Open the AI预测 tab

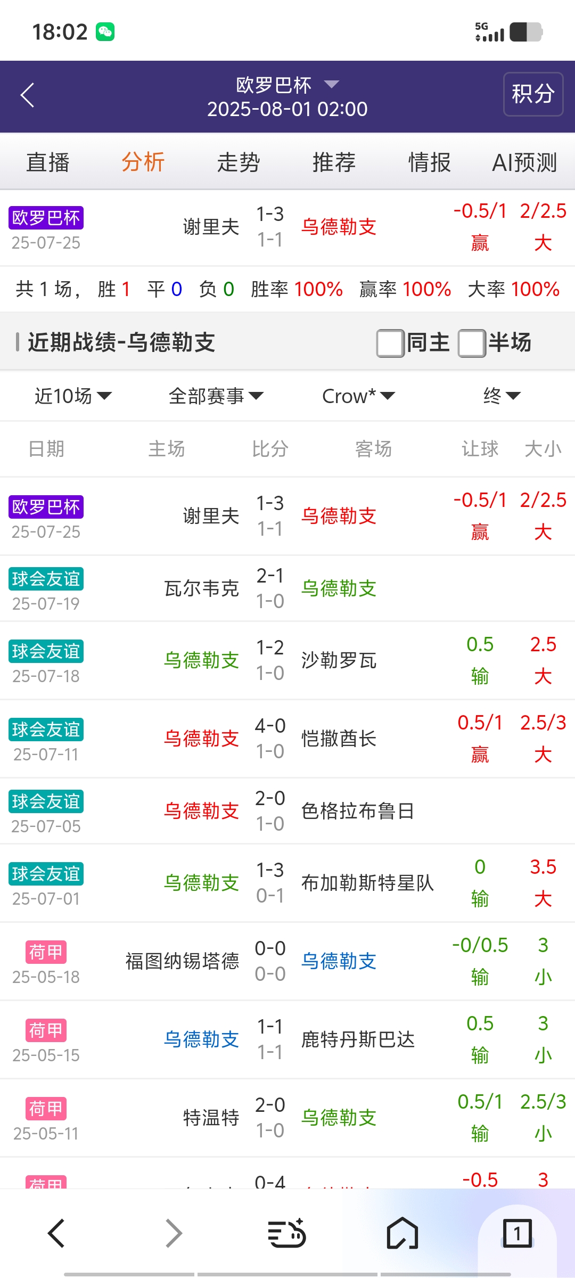[x=524, y=162]
